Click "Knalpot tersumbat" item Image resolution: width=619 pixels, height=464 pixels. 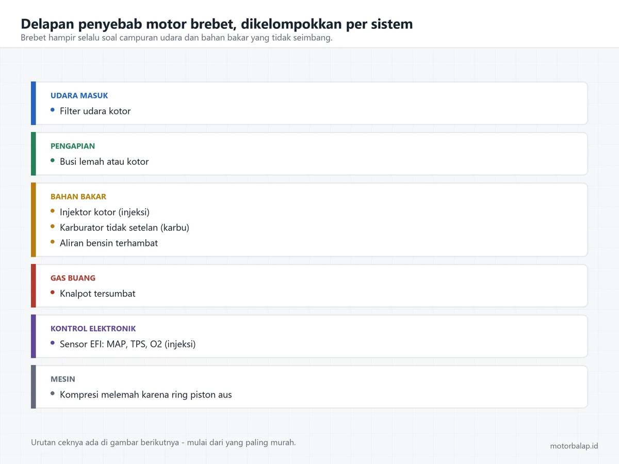[x=97, y=293]
